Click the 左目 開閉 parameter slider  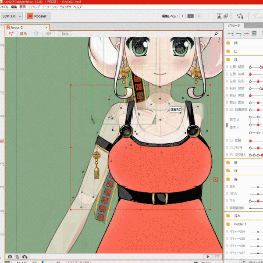tap(256, 67)
